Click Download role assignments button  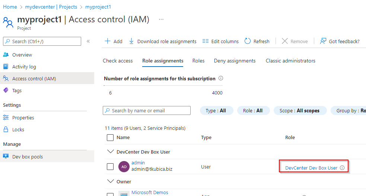163,41
